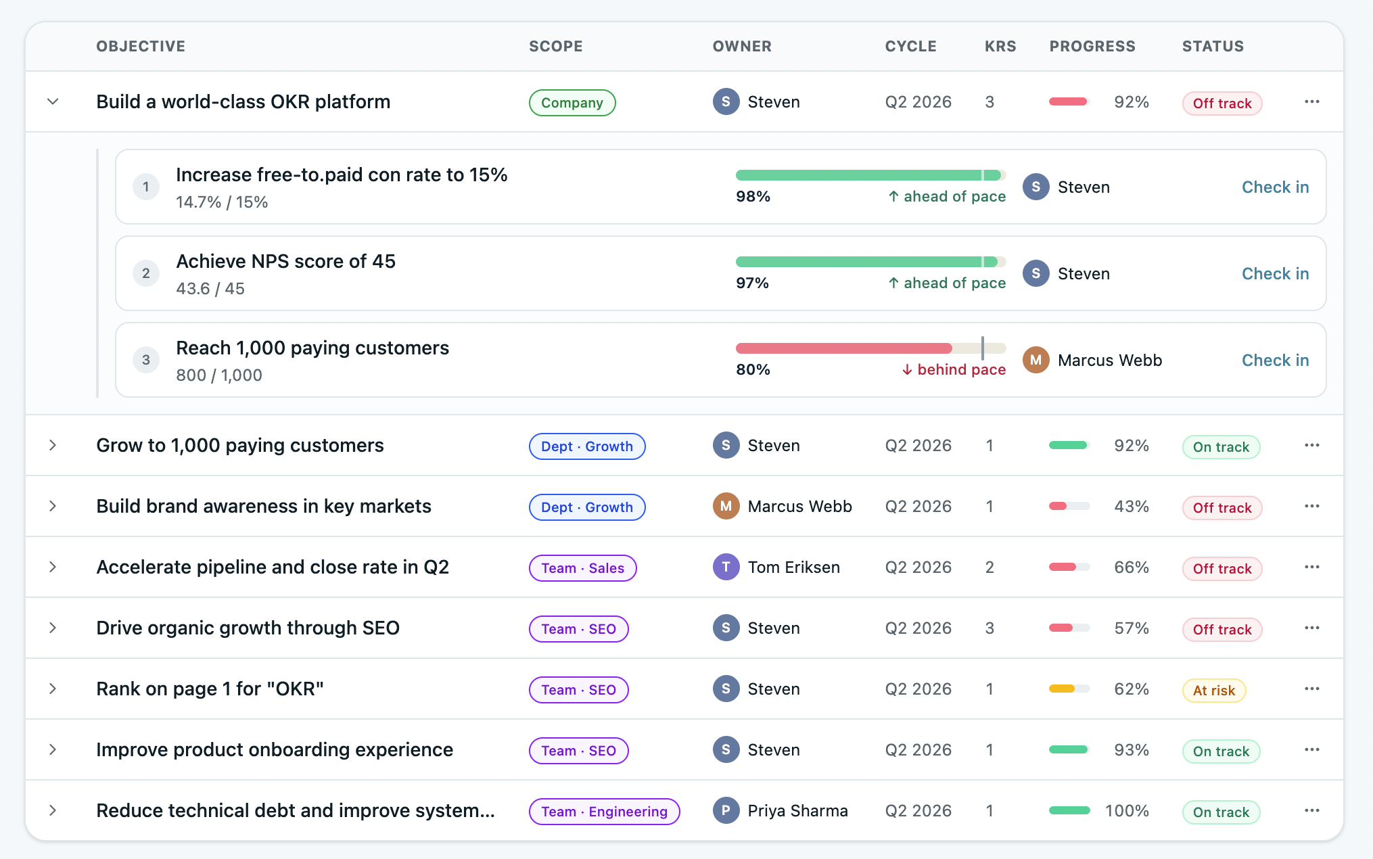Sort by the CYCLE column header

(x=910, y=47)
